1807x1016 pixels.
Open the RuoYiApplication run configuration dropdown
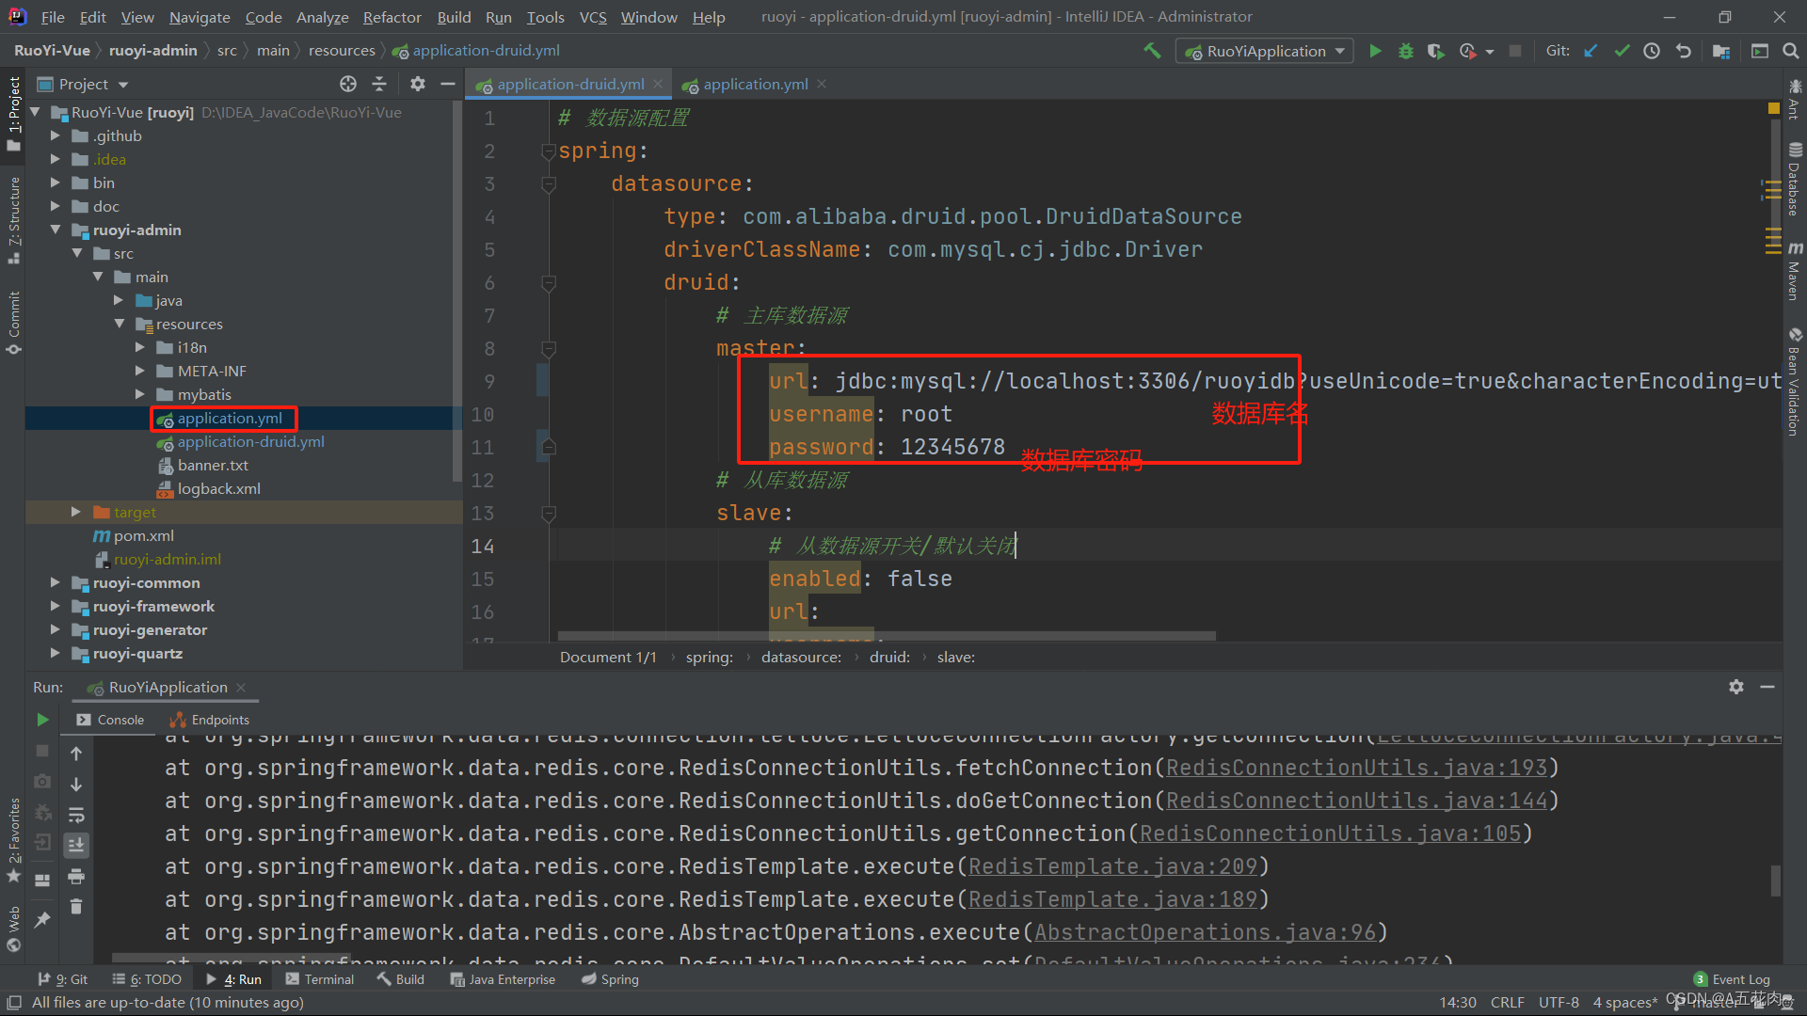point(1264,51)
